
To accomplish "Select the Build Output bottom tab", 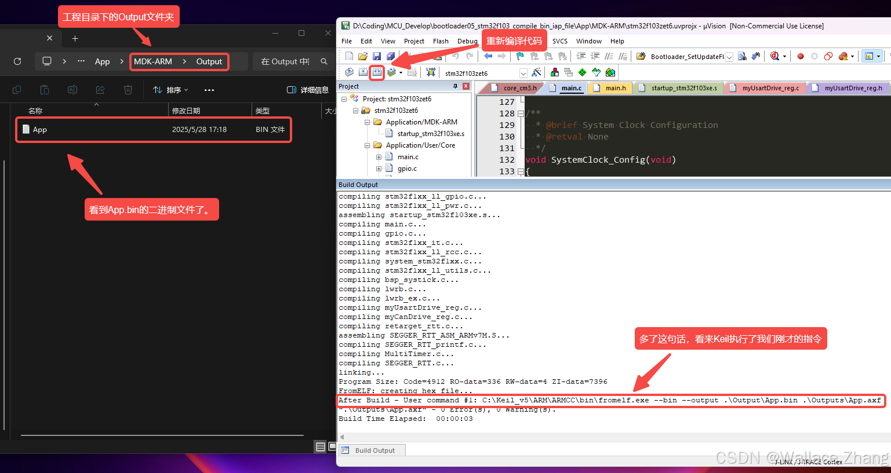I will 371,450.
